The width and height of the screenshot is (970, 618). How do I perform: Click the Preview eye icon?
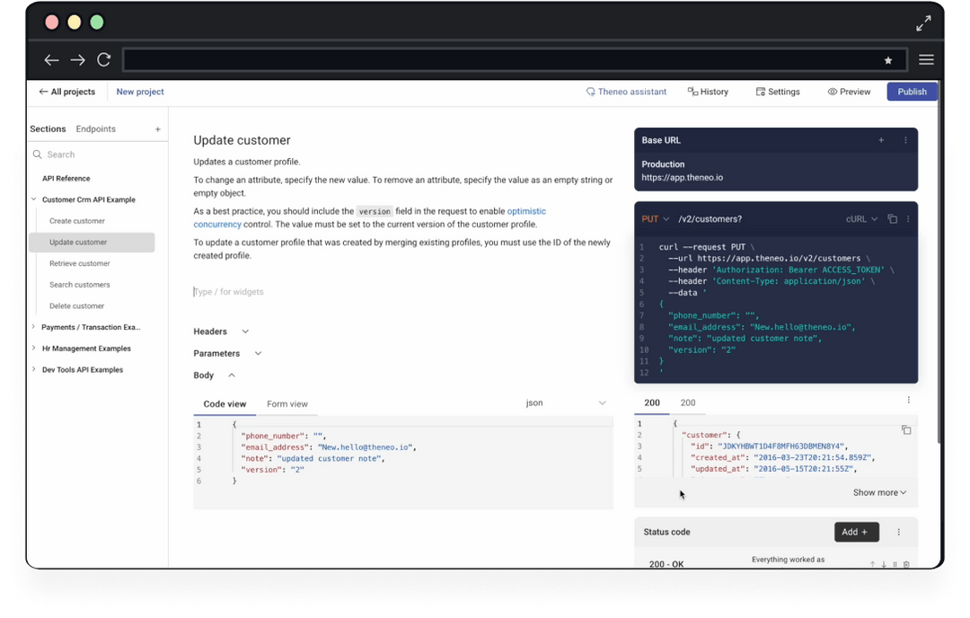[831, 91]
